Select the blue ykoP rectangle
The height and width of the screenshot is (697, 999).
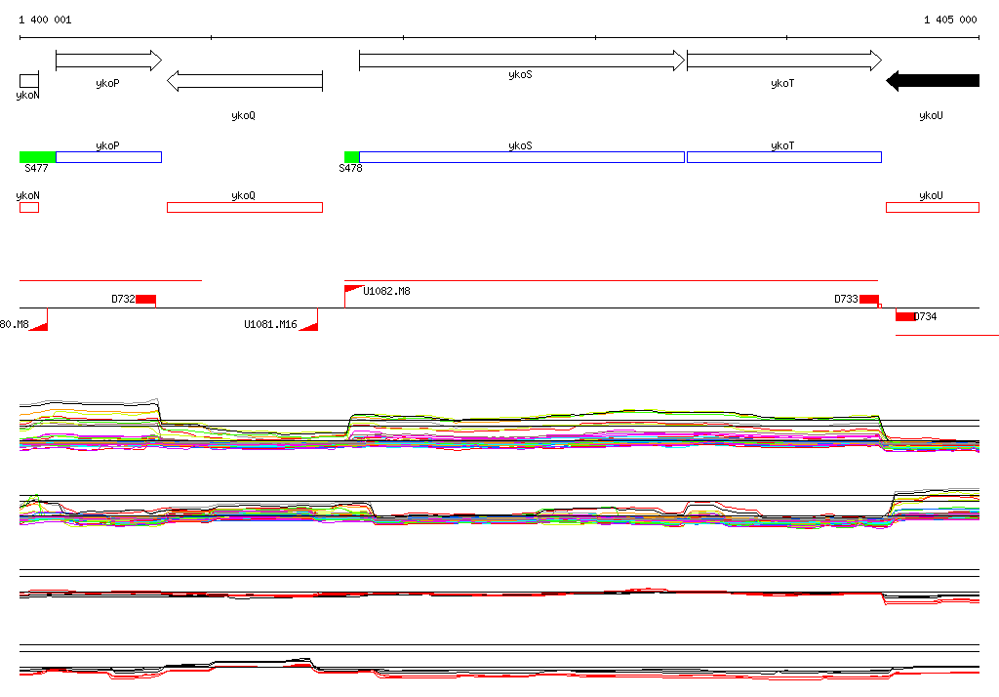109,157
